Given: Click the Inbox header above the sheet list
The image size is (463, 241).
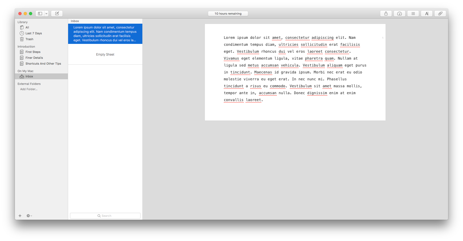Looking at the screenshot, I should tap(75, 21).
